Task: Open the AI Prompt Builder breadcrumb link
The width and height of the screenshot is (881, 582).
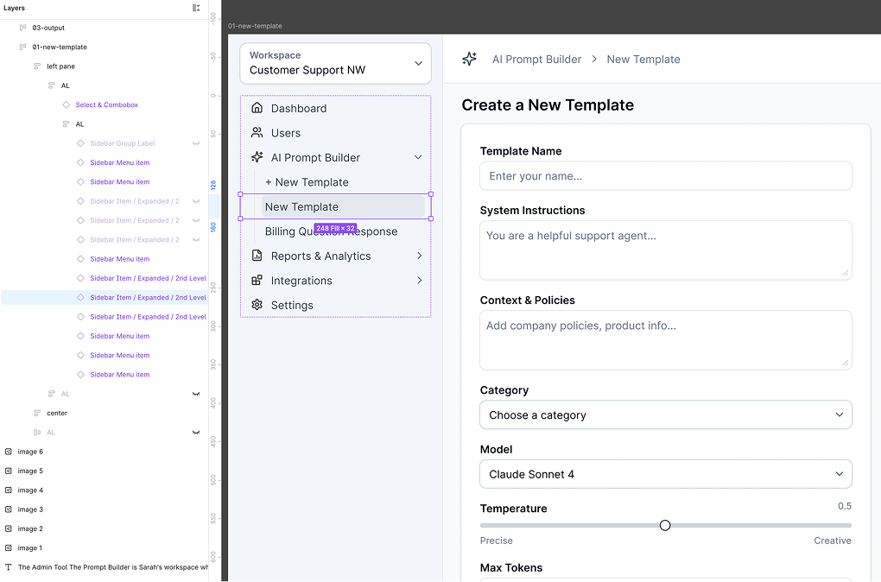Action: pos(536,59)
